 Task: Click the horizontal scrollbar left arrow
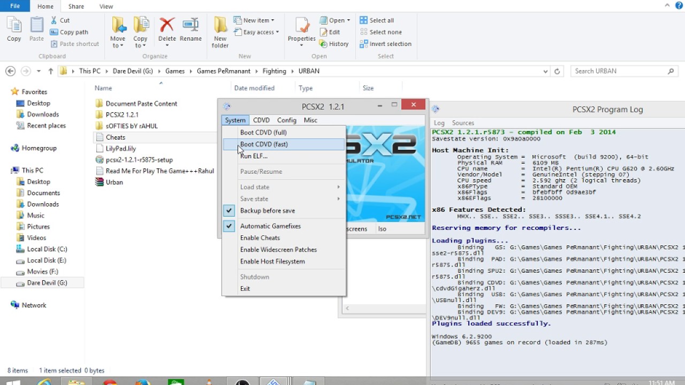[347, 308]
